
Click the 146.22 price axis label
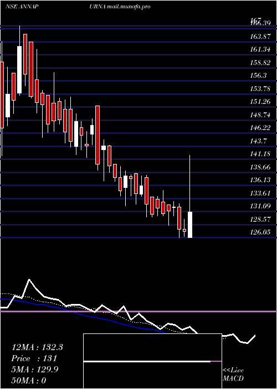coord(260,128)
